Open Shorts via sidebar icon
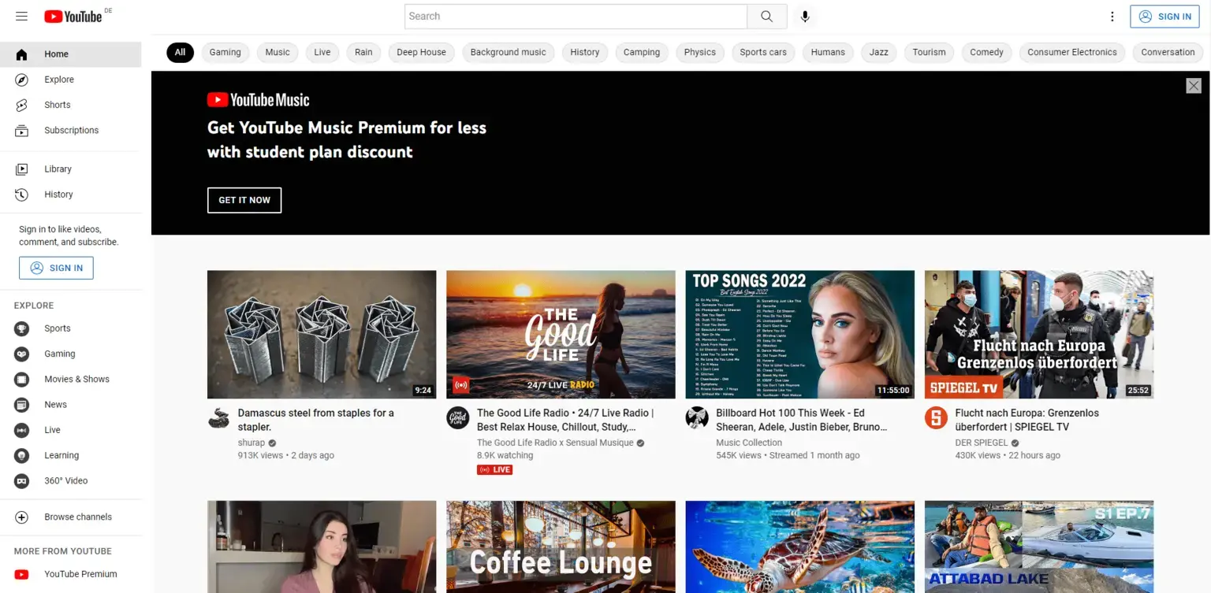 [21, 105]
